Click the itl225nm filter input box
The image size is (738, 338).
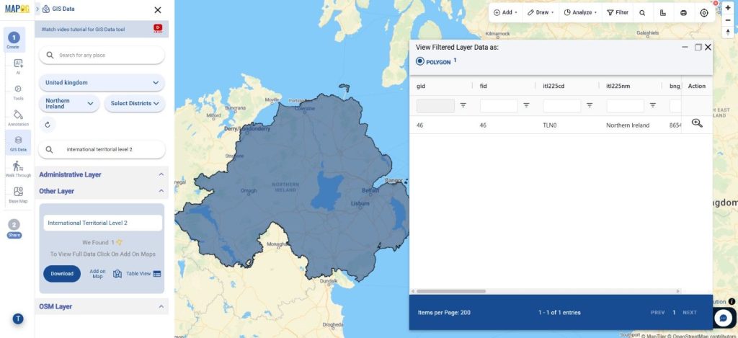point(625,105)
